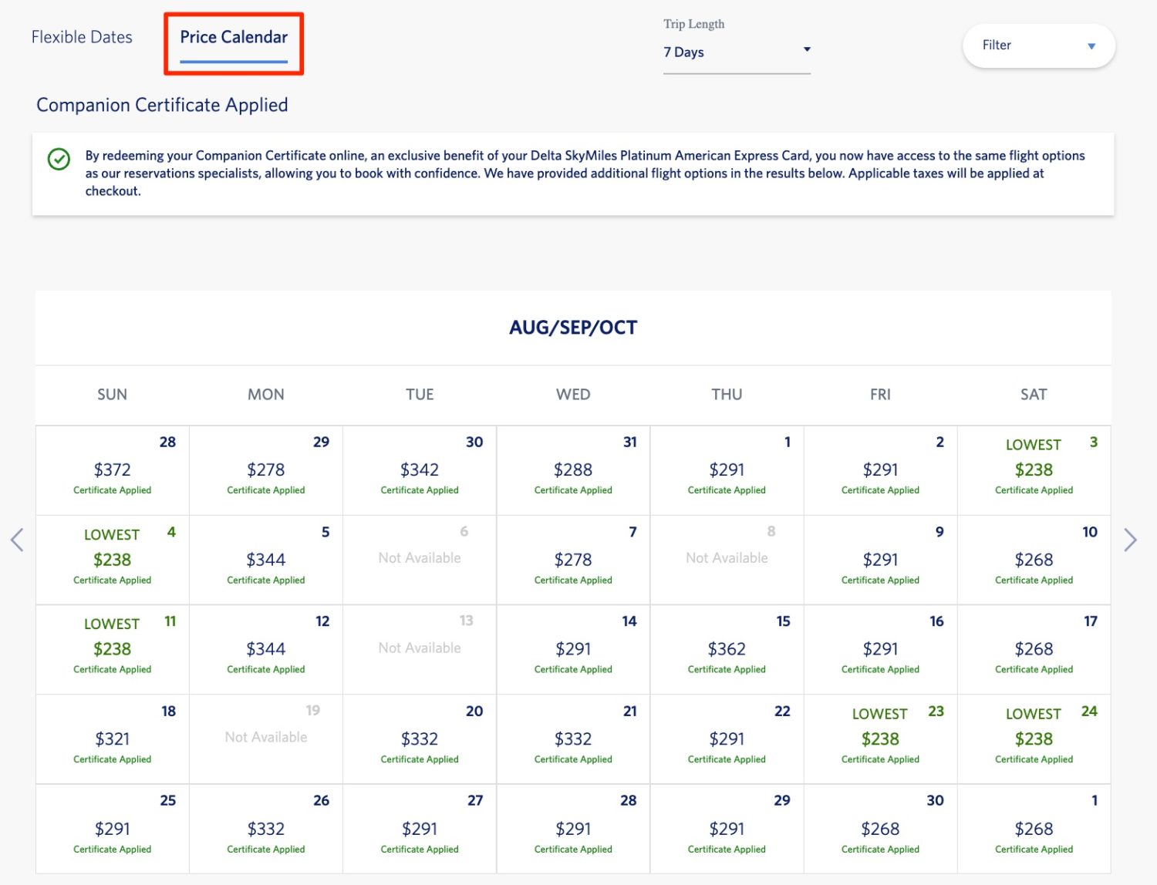Open the Filter dropdown
1157x885 pixels.
(x=1037, y=45)
